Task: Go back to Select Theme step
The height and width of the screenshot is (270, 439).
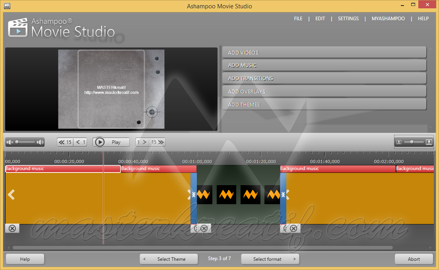Action: pyautogui.click(x=169, y=259)
